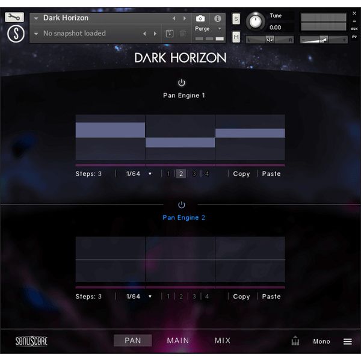The height and width of the screenshot is (361, 361).
Task: Copy the Pan Engine 1 pattern
Action: [x=241, y=174]
